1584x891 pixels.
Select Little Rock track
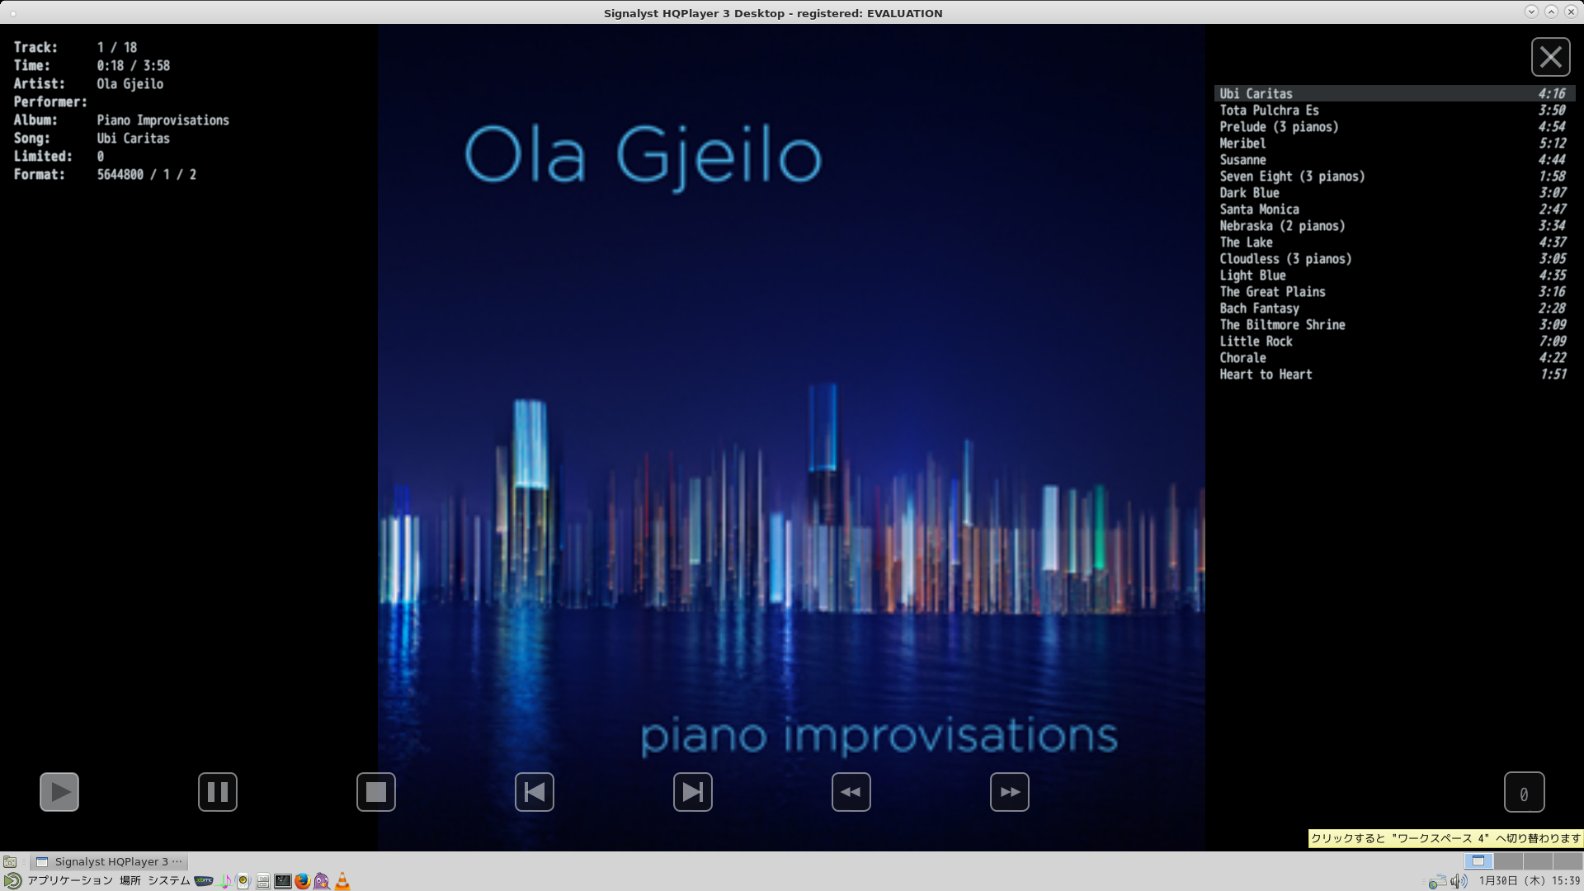(1394, 341)
